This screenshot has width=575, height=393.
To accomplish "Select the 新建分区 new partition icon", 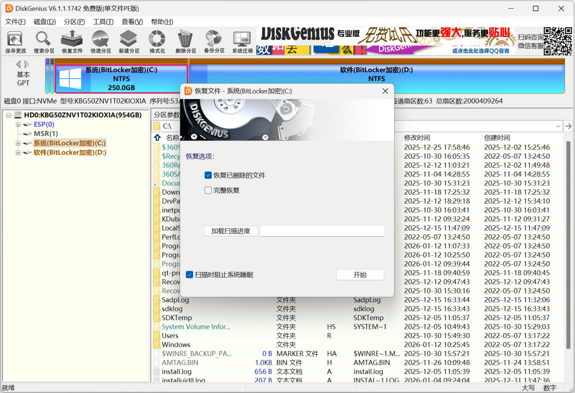I will point(128,41).
